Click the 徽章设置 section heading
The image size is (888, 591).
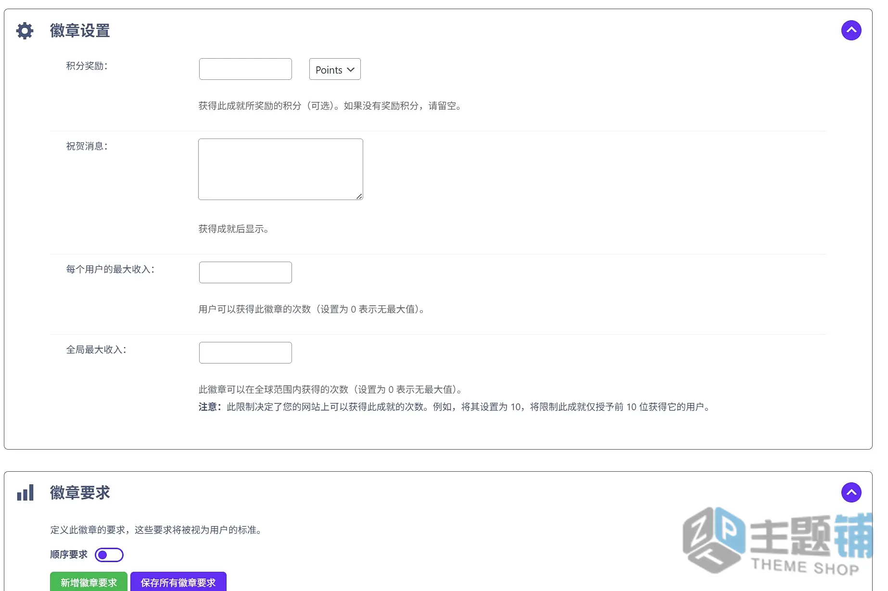80,31
